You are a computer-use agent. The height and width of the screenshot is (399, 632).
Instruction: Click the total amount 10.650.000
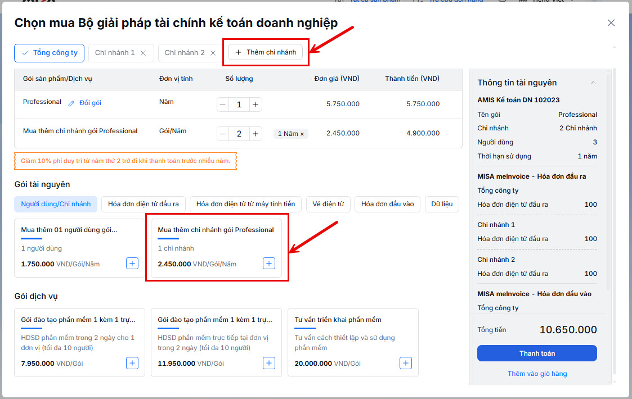pyautogui.click(x=568, y=330)
